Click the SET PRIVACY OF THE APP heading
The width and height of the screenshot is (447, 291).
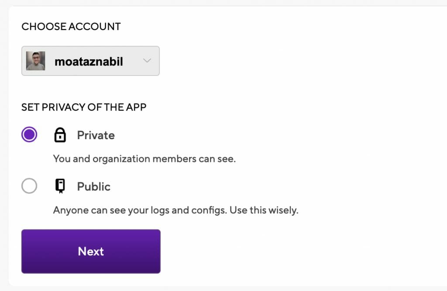point(84,107)
